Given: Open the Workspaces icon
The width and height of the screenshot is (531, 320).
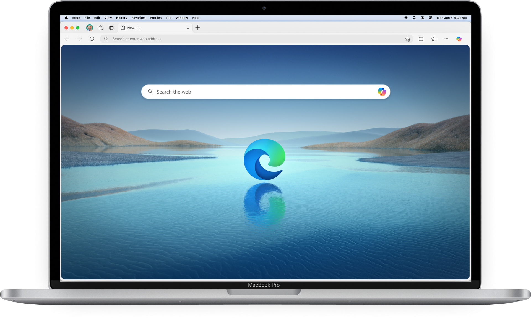Looking at the screenshot, I should click(x=101, y=28).
